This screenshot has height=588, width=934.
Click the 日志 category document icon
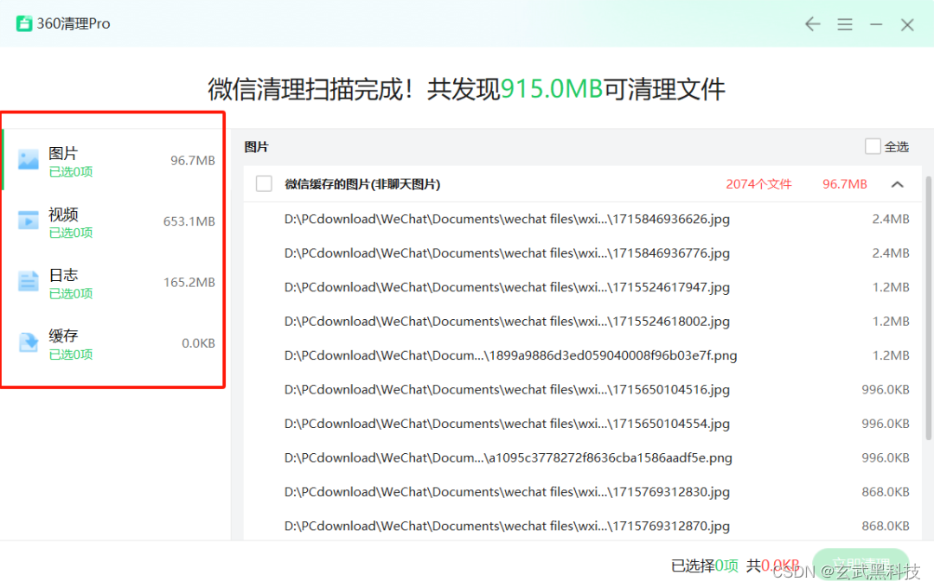28,281
